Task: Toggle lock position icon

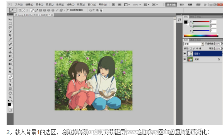Action: pyautogui.click(x=197, y=49)
